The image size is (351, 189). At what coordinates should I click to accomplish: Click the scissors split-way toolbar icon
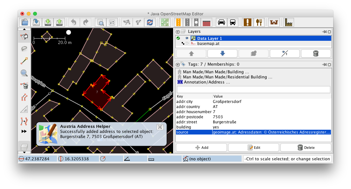click(x=127, y=22)
